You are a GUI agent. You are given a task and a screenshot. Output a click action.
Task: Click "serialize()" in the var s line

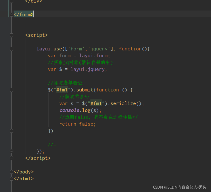(x=126, y=104)
